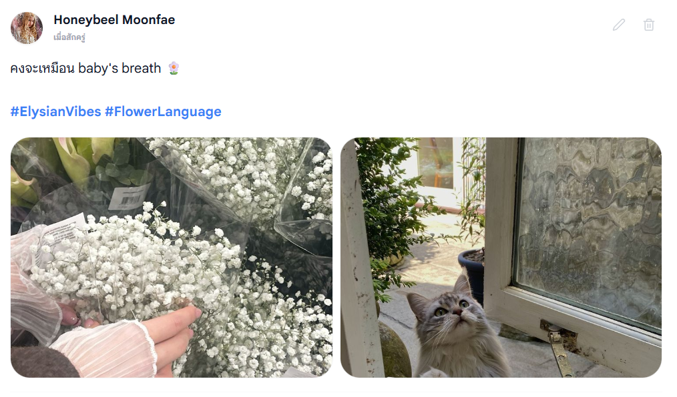677x397 pixels.
Task: Follow the #FlowerLanguage hashtag
Action: 163,112
